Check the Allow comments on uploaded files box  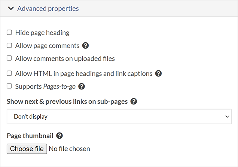click(9, 58)
